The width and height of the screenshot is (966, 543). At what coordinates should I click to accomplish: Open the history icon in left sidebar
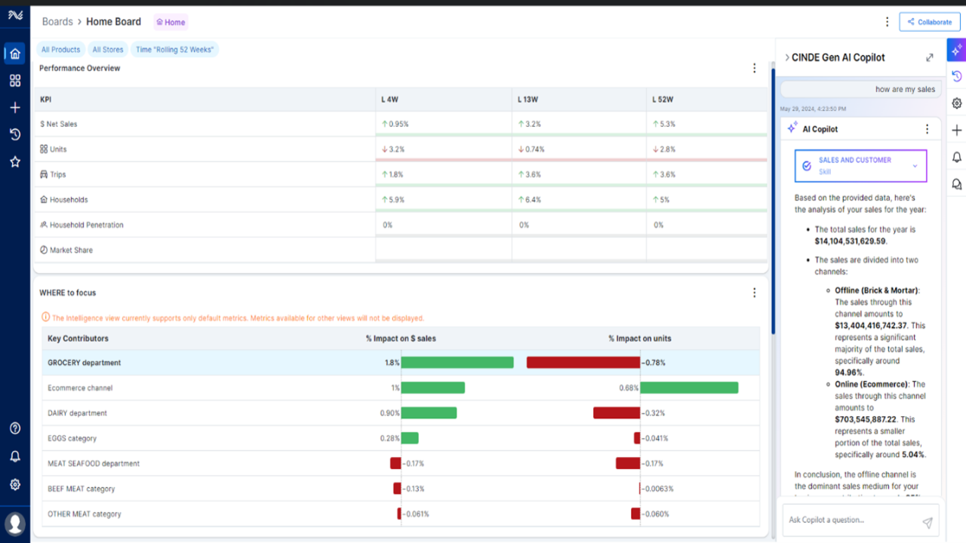click(x=15, y=134)
